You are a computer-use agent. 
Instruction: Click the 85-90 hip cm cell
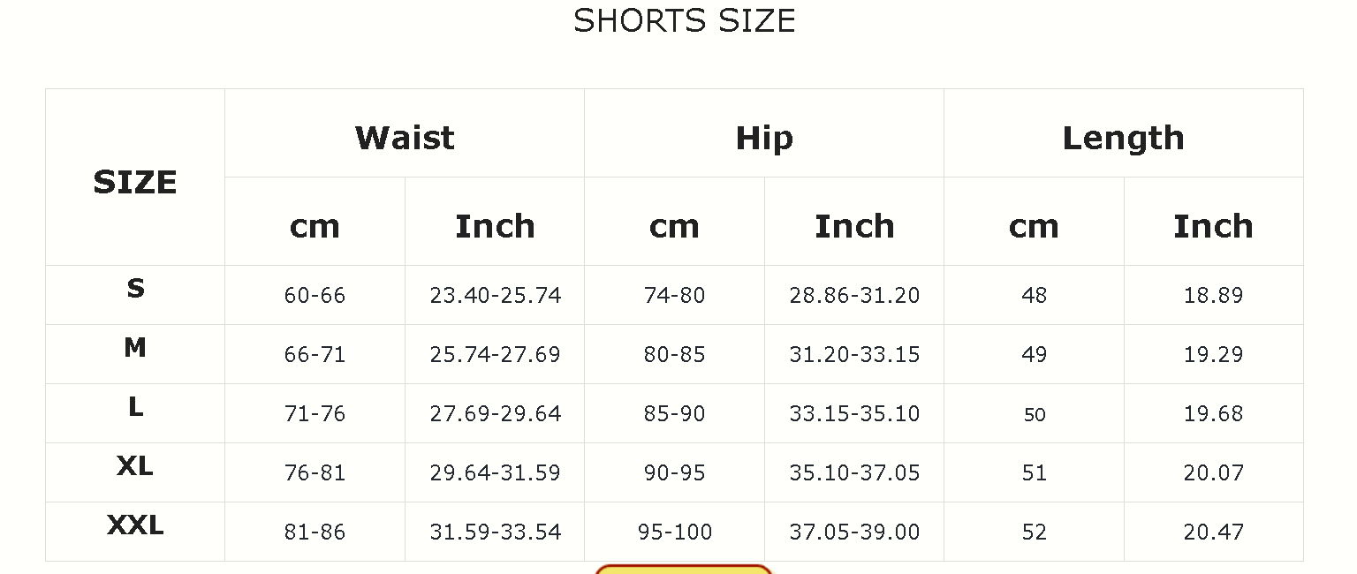(674, 413)
